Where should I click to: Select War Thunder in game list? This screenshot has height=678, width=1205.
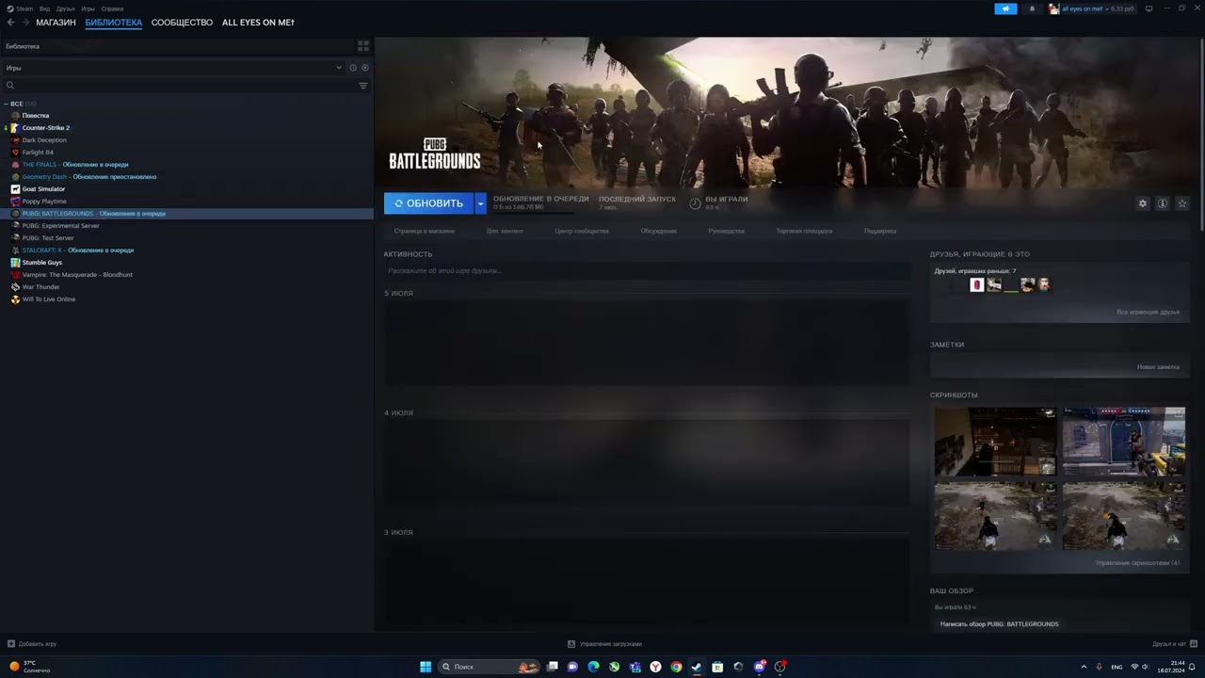pyautogui.click(x=40, y=287)
